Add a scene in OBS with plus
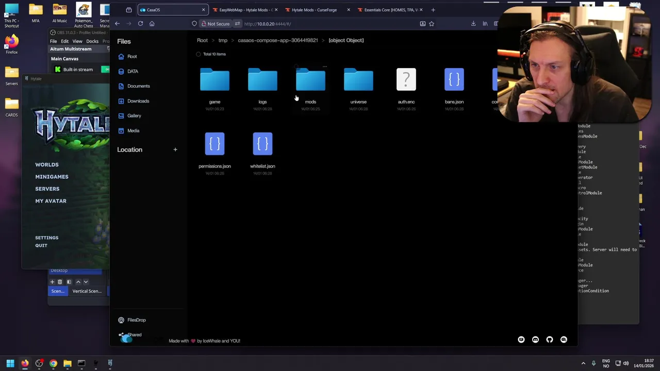660x371 pixels. pyautogui.click(x=52, y=282)
